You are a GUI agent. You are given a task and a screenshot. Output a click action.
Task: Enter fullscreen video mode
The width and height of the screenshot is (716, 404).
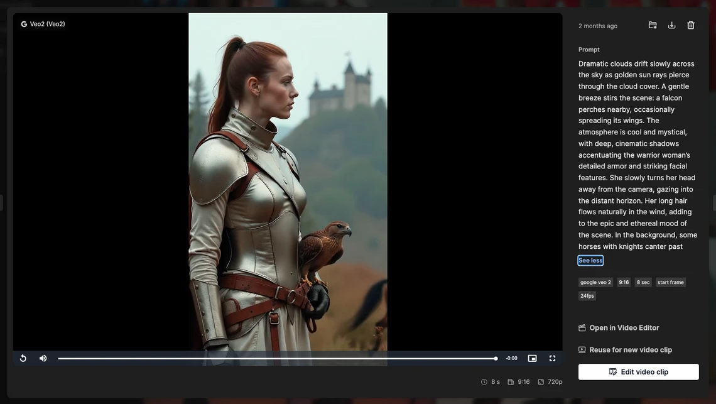552,358
